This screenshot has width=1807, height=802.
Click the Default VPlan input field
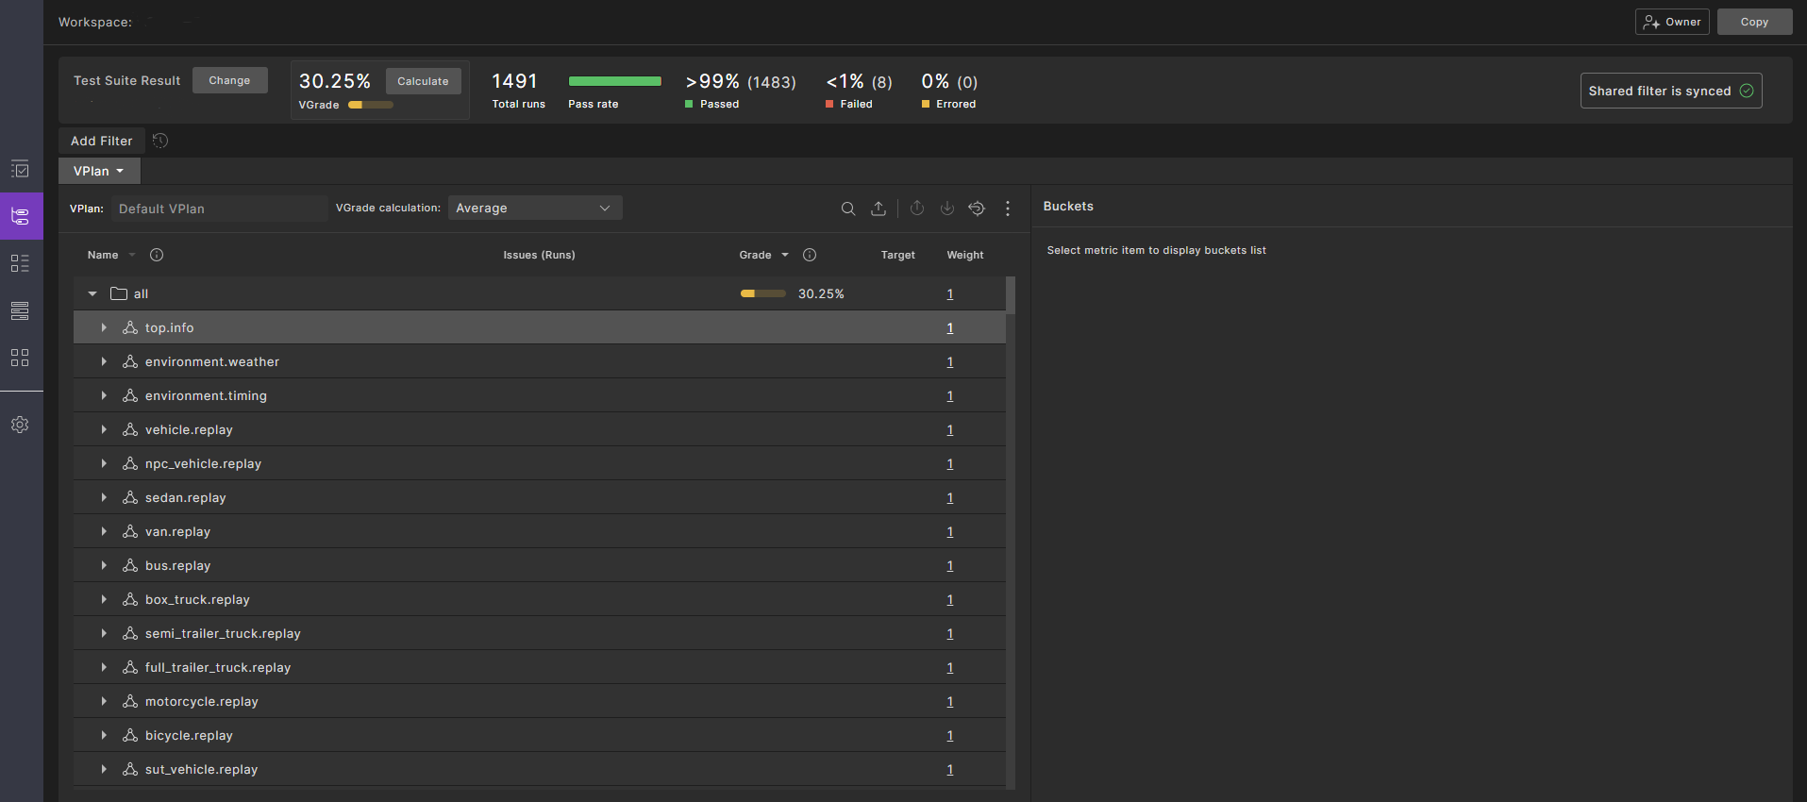(x=219, y=209)
